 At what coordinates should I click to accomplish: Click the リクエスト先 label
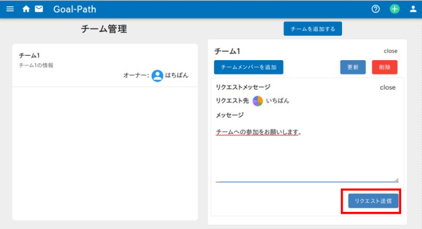(233, 101)
